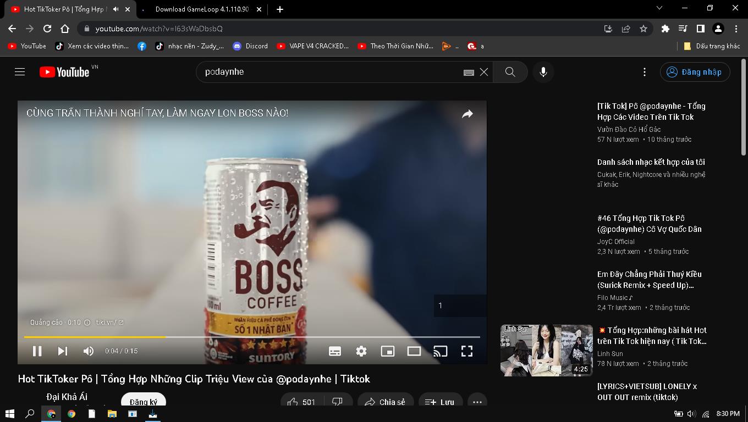Toggle subtitles/closed captions in player
Image resolution: width=748 pixels, height=422 pixels.
point(335,351)
